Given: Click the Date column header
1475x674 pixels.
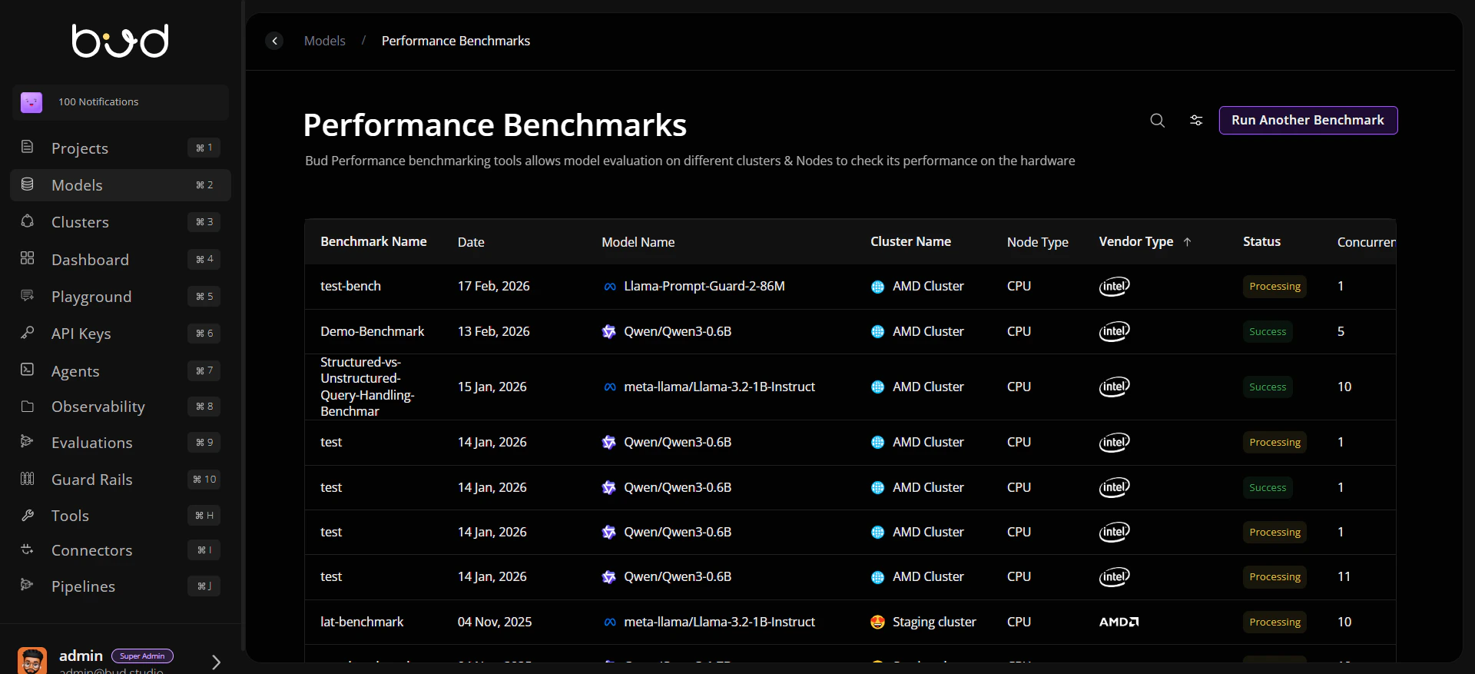Looking at the screenshot, I should click(471, 242).
